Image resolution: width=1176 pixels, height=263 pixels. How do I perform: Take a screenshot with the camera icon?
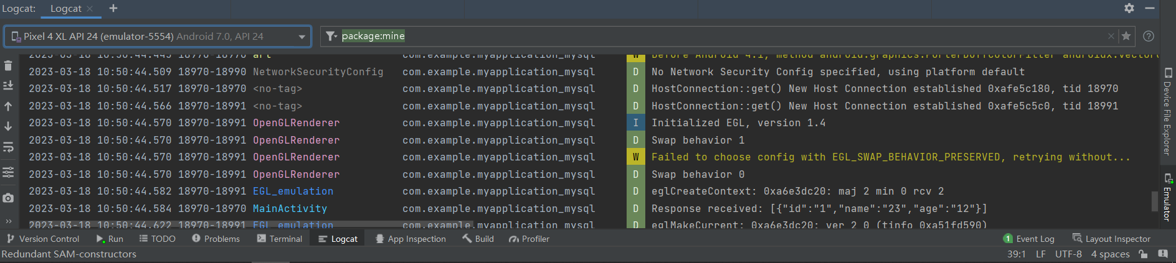point(8,198)
